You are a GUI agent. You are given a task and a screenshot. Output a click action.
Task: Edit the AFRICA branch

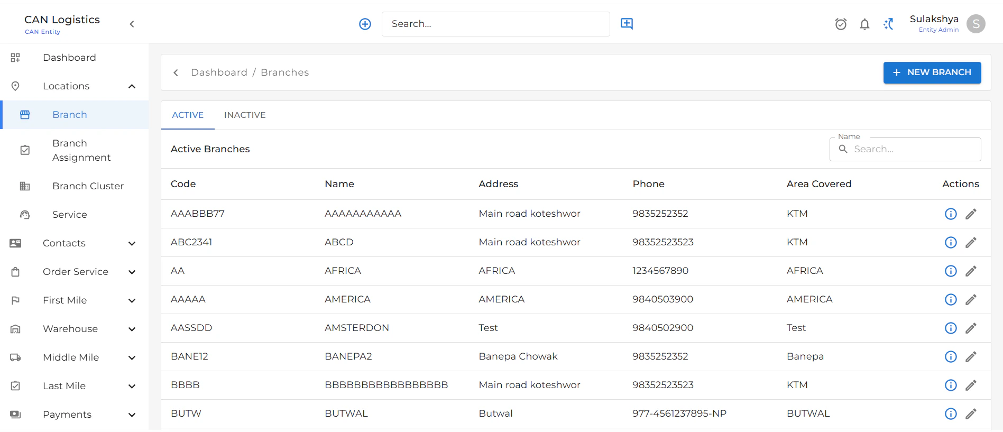[971, 271]
